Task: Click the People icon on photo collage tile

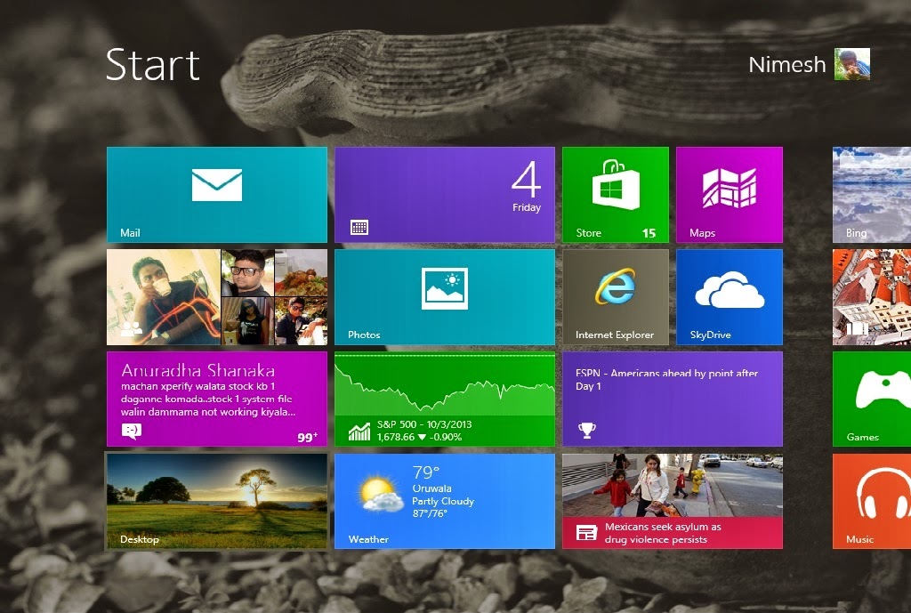Action: [x=132, y=329]
